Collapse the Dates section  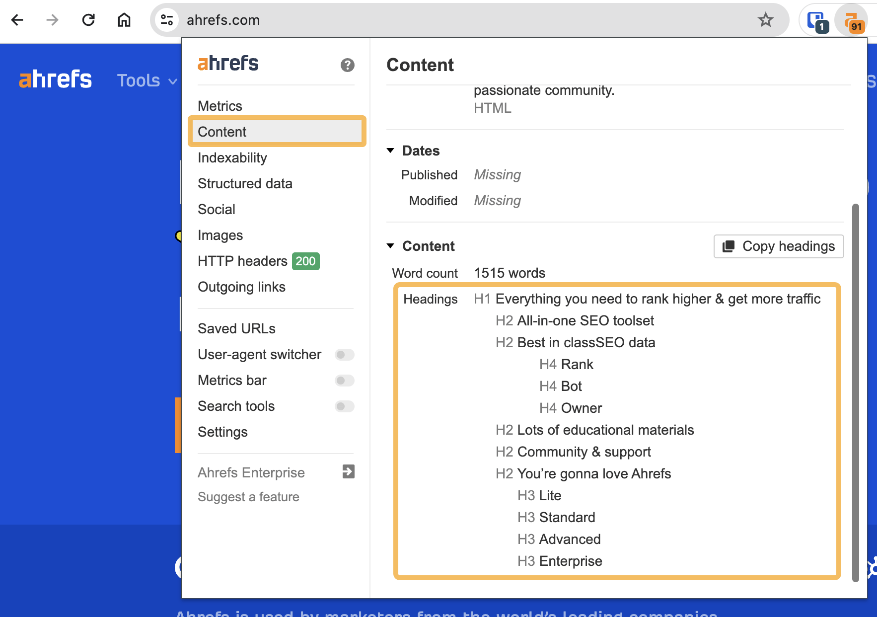(390, 151)
